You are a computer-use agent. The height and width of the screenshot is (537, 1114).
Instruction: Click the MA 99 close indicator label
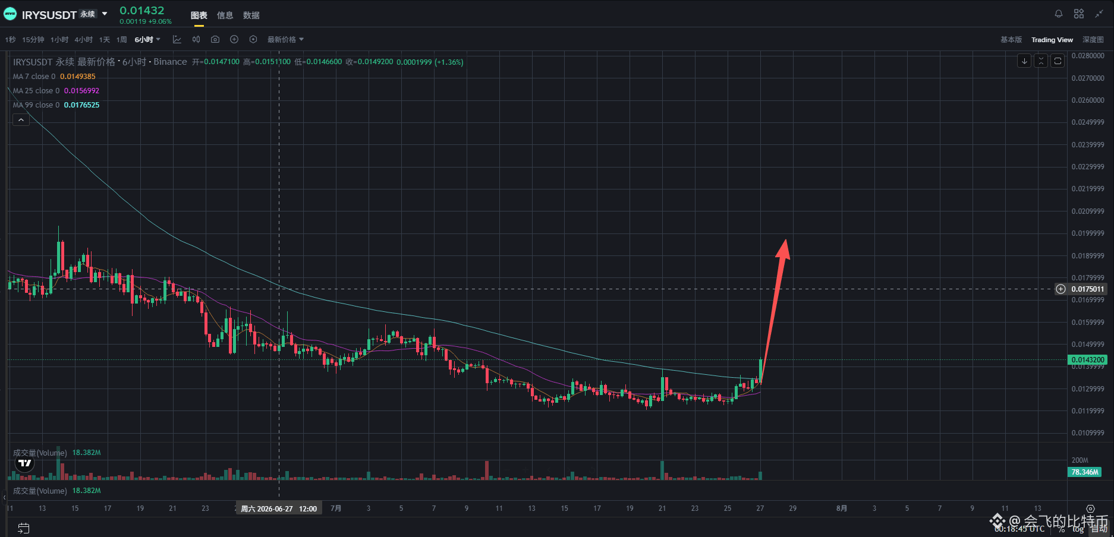click(36, 105)
